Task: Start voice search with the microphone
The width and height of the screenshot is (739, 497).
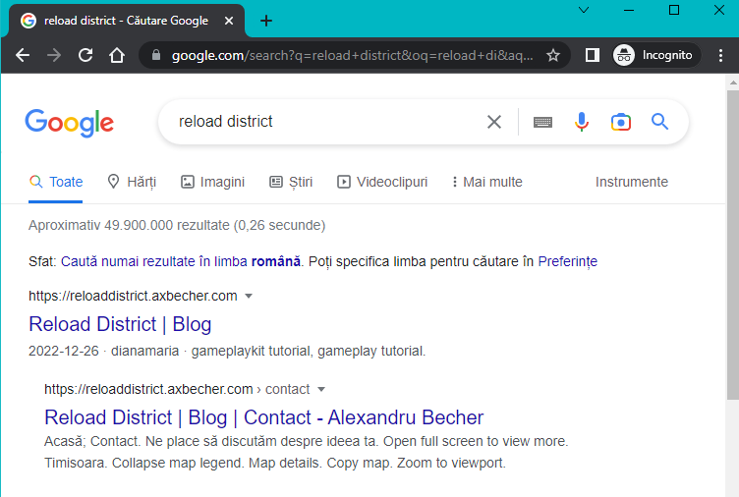Action: point(582,122)
